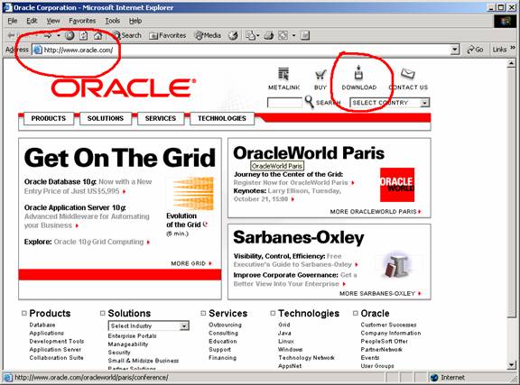Click the address bar URL field
This screenshot has width=520, height=385.
246,50
